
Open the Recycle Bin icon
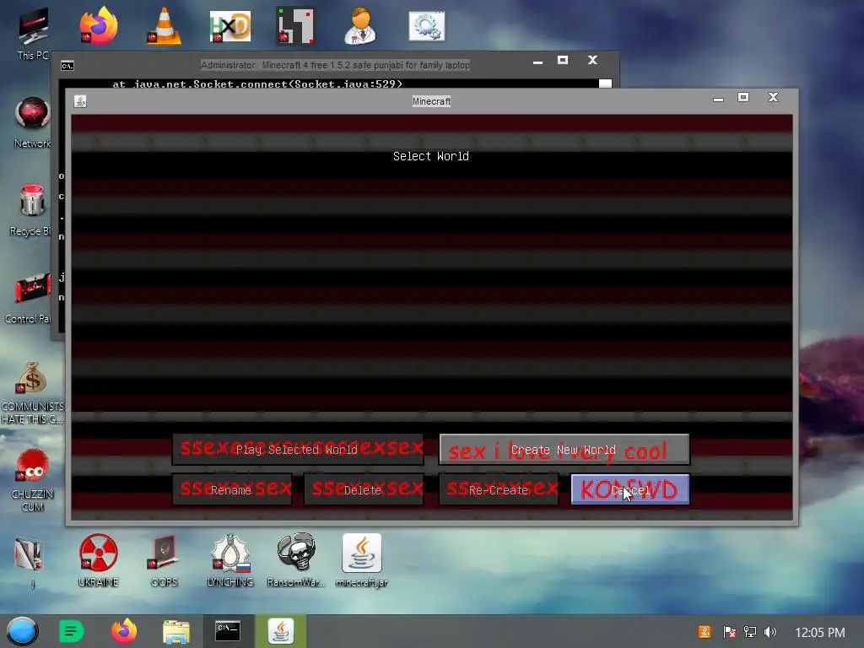pyautogui.click(x=31, y=210)
